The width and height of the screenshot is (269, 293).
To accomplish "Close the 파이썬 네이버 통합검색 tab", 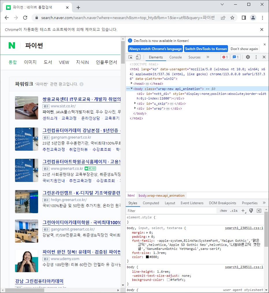I will (x=67, y=8).
